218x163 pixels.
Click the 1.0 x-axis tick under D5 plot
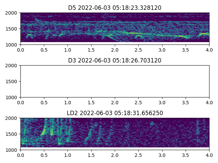(x=68, y=50)
